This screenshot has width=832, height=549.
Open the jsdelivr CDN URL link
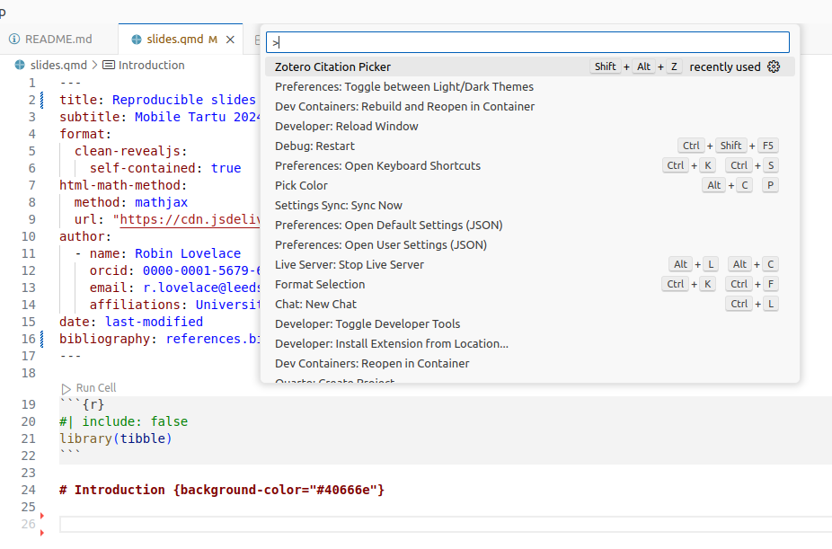[x=189, y=219]
